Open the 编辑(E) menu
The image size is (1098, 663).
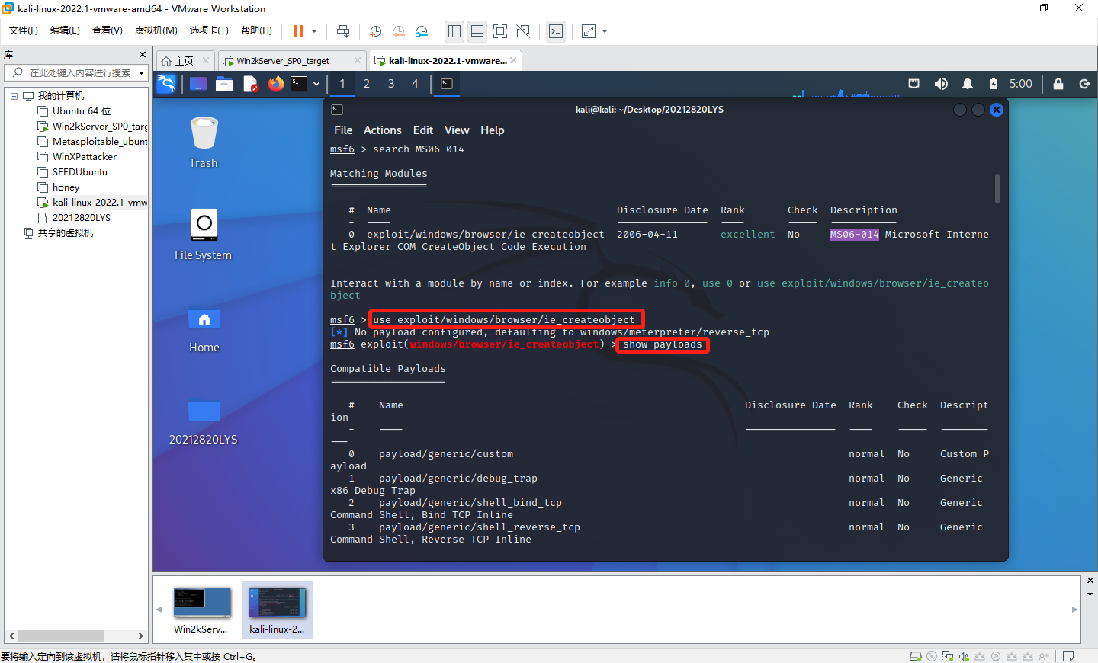click(65, 30)
